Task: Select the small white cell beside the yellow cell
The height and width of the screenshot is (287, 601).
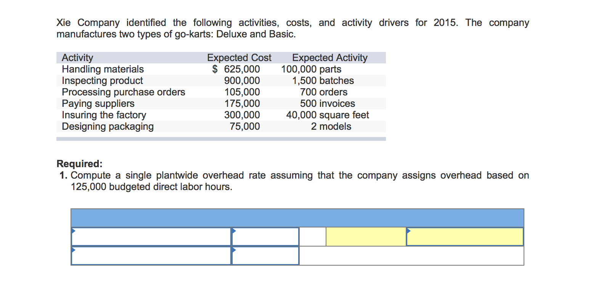Action: pyautogui.click(x=313, y=237)
